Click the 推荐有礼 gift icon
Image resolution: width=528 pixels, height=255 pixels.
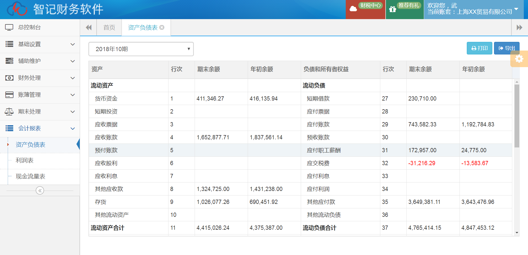[x=392, y=9]
